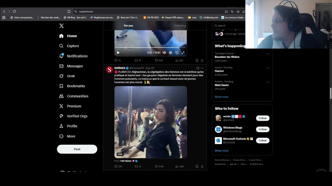The image size is (332, 186).
Task: Share the post with 539 likes
Action: (202, 60)
